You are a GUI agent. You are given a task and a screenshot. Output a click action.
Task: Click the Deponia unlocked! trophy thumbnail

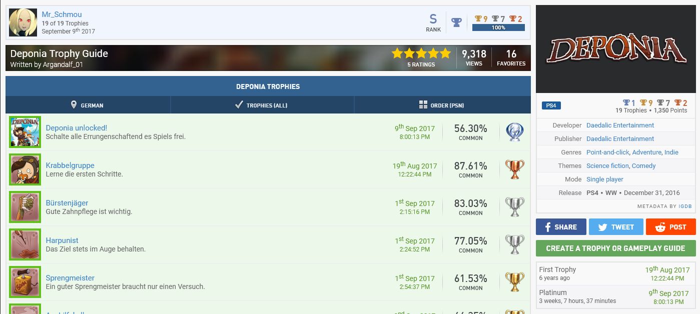point(25,132)
